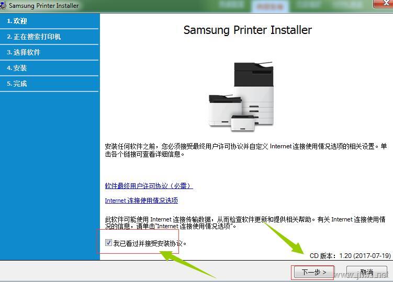Image resolution: width=393 pixels, height=282 pixels.
Task: Close the Samsung Printer Installer window
Action: 383,4
